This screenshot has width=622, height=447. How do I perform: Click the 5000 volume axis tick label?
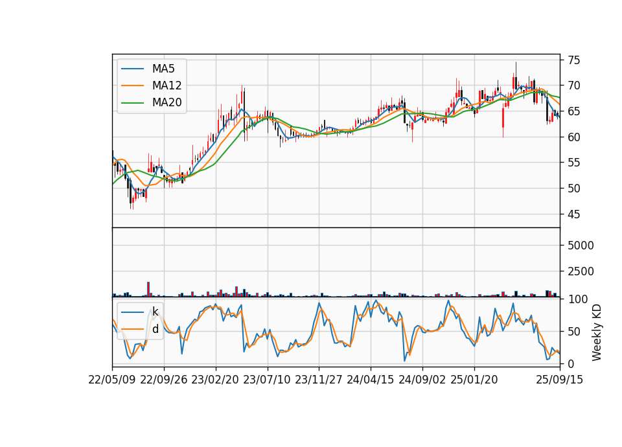(x=581, y=246)
